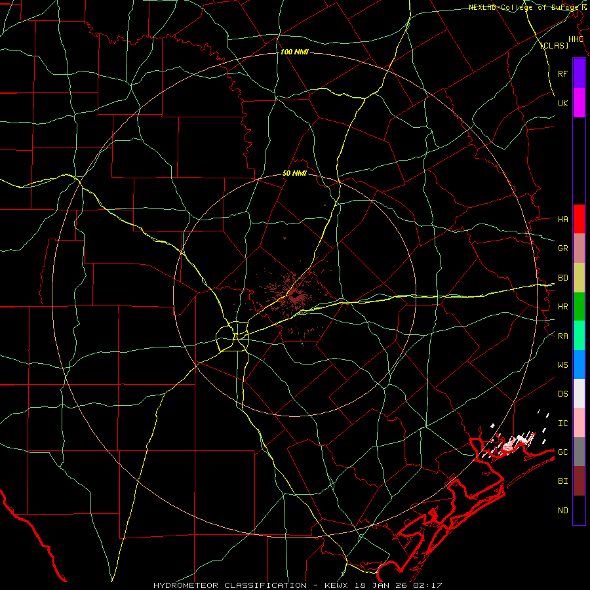Click the "100 NMI" range ring label
Screen dimensions: 590x590
(x=294, y=52)
